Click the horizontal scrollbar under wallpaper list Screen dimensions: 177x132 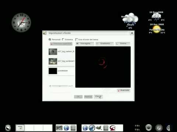point(61,86)
